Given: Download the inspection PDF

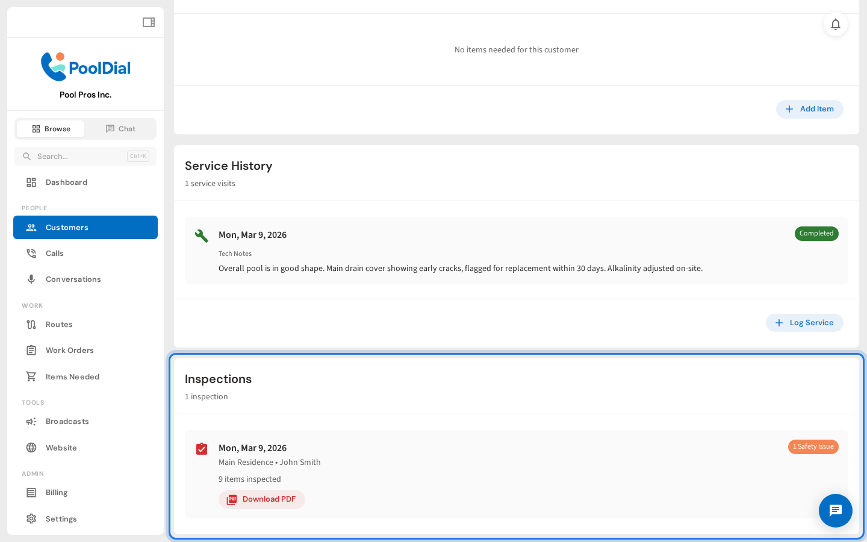Looking at the screenshot, I should (x=261, y=499).
